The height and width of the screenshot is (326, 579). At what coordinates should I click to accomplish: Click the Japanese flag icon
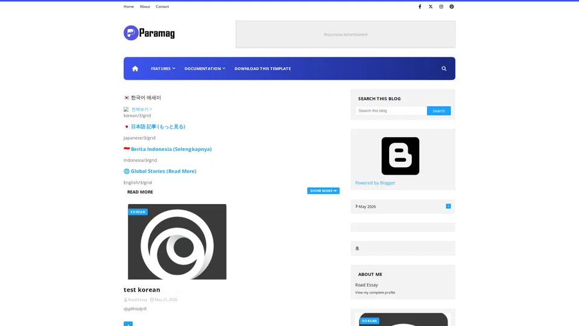point(127,126)
